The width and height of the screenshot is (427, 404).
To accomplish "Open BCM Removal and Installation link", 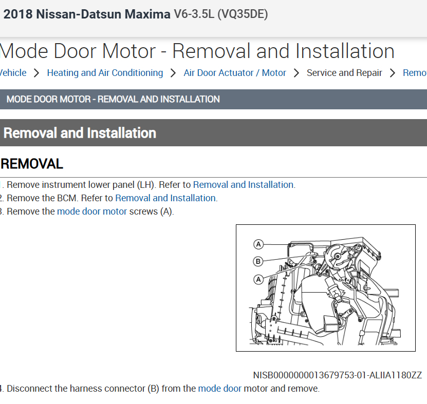I will pos(165,198).
